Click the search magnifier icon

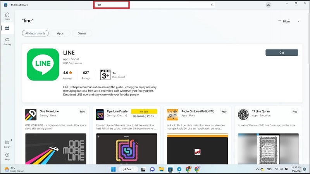coord(212,5)
